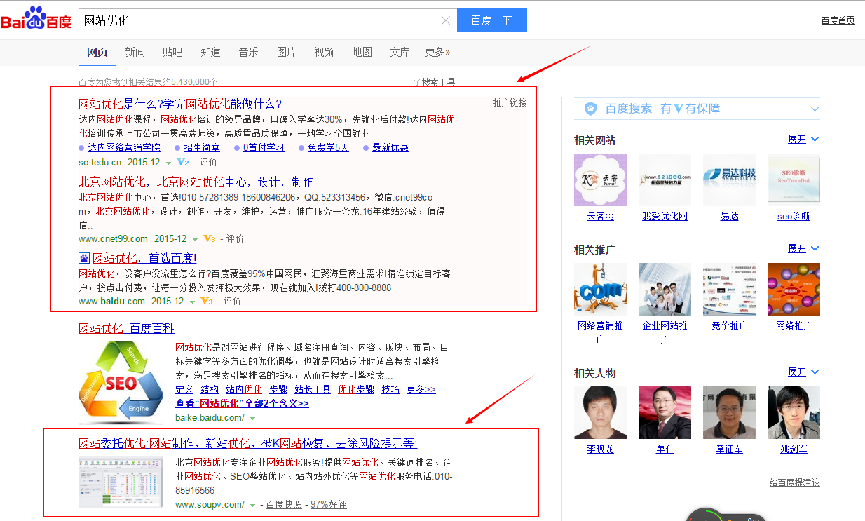Expand the 更多» menu
This screenshot has height=521, width=865.
[437, 52]
